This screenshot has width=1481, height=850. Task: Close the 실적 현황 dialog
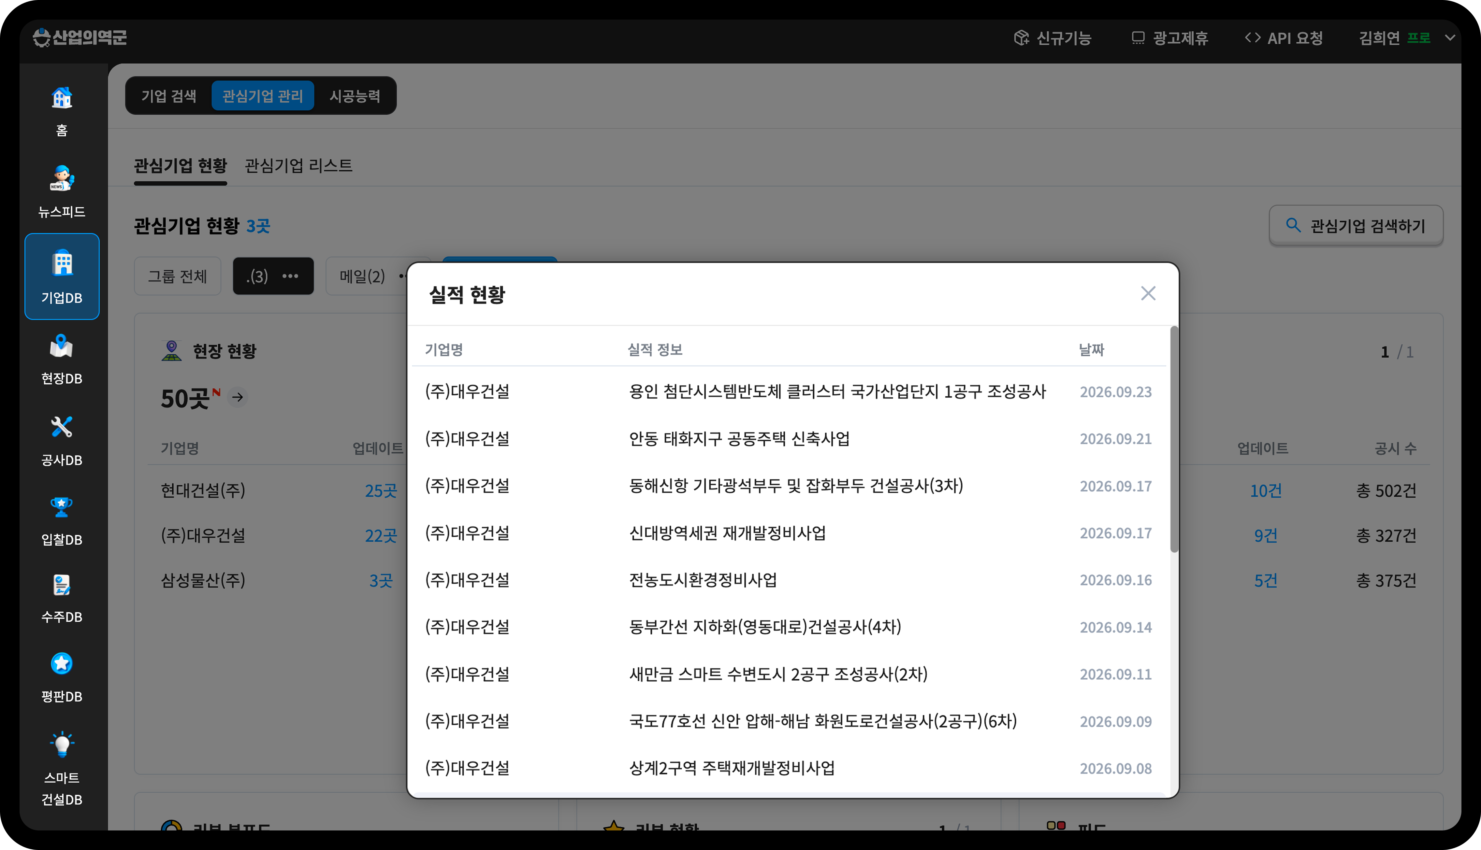[x=1148, y=294]
